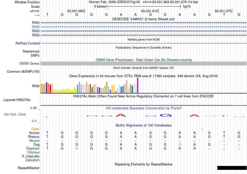Click the Window Position label

tap(27, 2)
